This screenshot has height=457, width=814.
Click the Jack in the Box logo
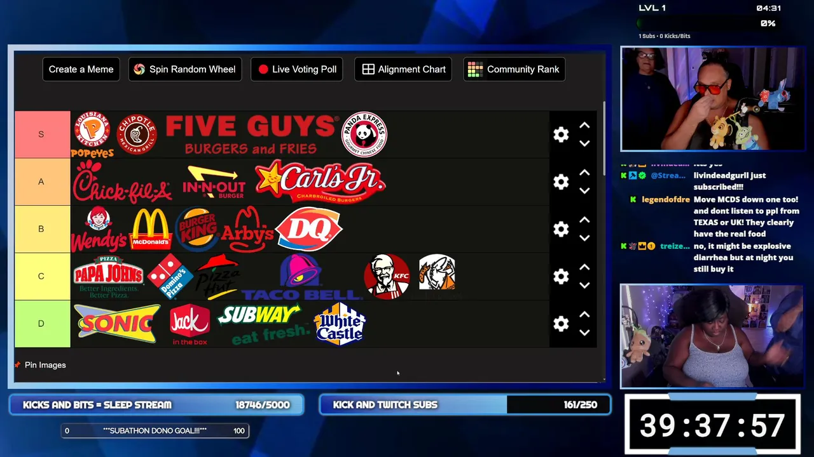click(190, 324)
